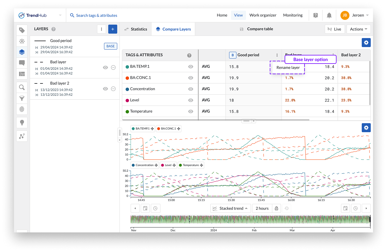Image resolution: width=387 pixels, height=252 pixels.
Task: Switch to the Statistics tab
Action: pos(136,29)
